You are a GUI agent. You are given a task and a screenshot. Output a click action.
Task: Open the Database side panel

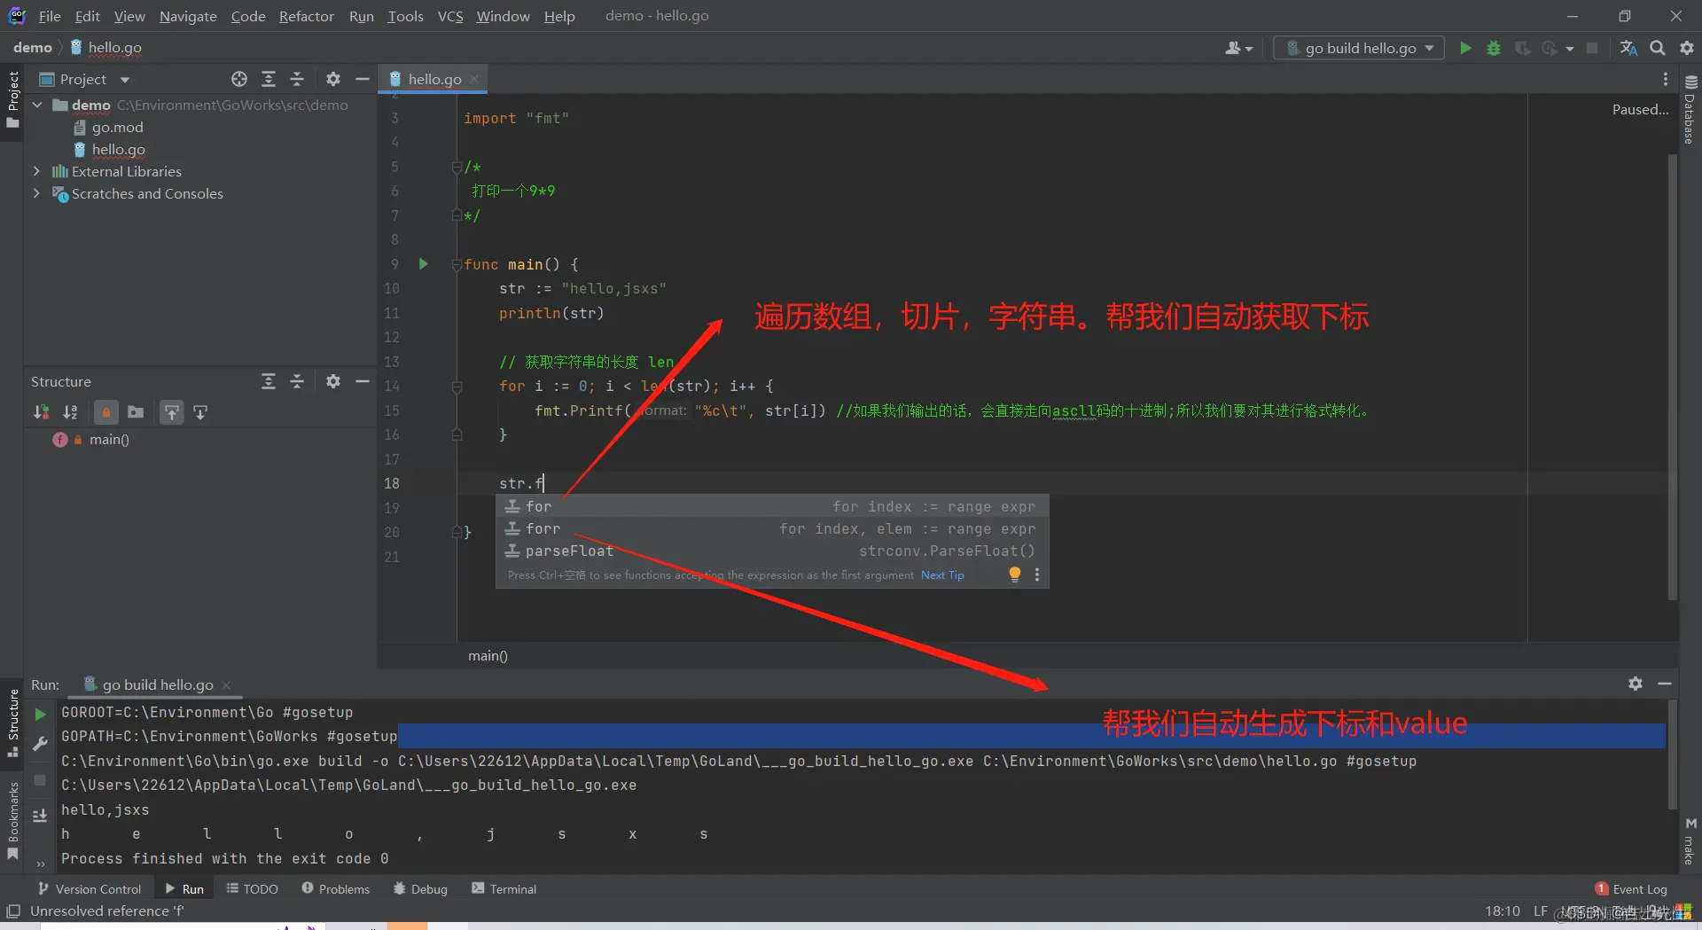click(x=1690, y=110)
